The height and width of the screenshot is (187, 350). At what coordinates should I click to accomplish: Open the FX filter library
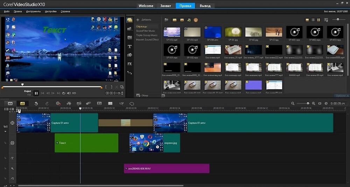(x=129, y=64)
